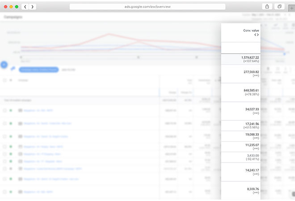
Task: Click the blue plus new campaign button
Action: (x=4, y=65)
